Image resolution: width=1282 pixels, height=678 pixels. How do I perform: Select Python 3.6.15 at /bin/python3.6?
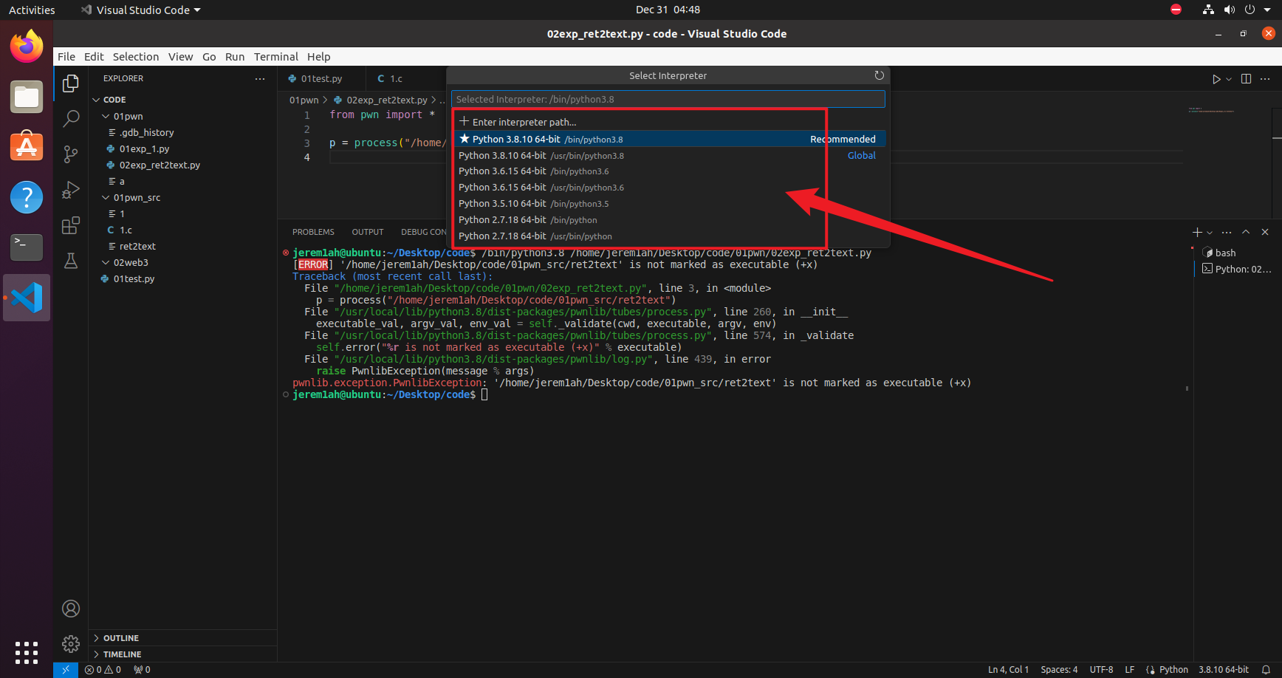click(668, 171)
